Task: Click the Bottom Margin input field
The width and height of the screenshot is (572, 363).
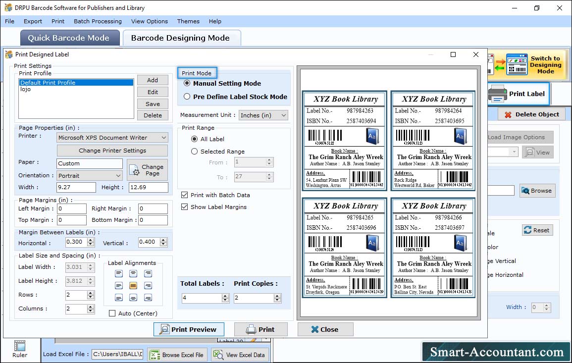Action: point(153,220)
